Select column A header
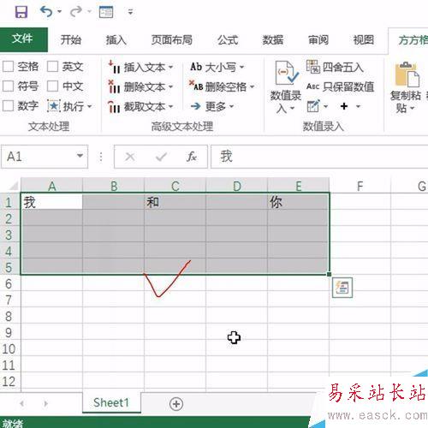This screenshot has width=428, height=428. coord(51,186)
